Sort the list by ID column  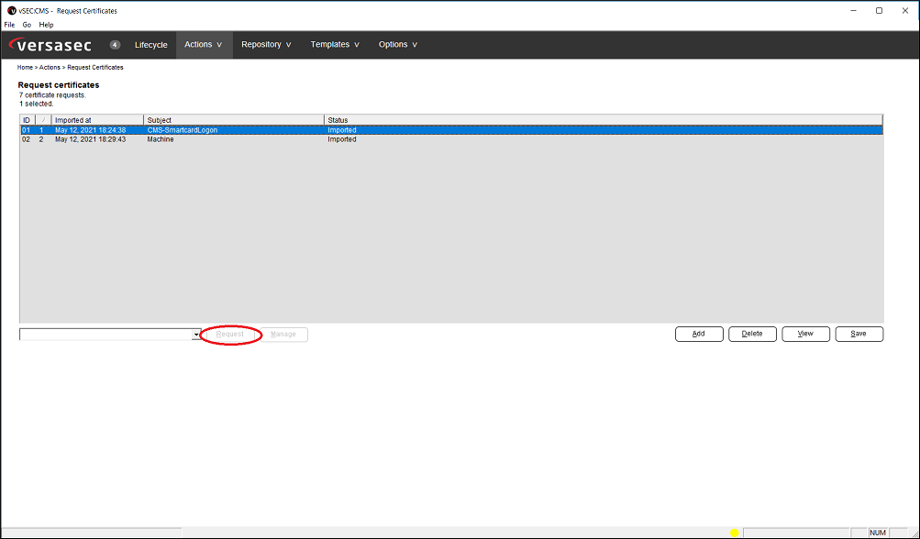pyautogui.click(x=28, y=120)
